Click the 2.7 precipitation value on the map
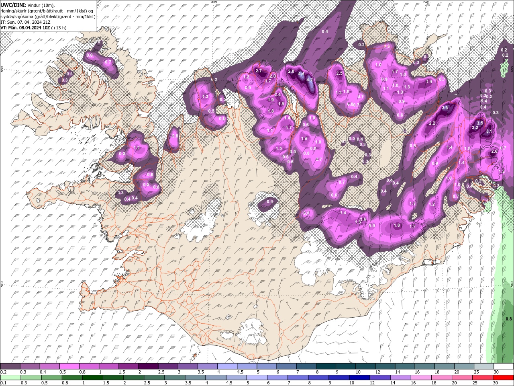 tap(259, 71)
